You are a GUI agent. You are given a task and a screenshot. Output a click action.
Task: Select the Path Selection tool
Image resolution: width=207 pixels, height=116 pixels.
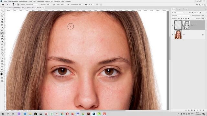pos(2,58)
